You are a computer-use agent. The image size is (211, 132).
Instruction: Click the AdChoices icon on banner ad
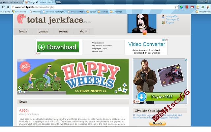point(164,40)
